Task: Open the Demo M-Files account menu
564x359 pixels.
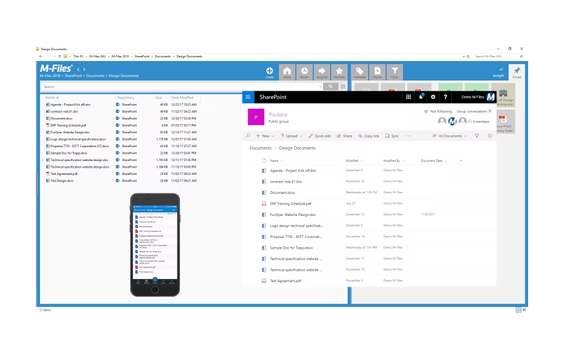Action: [478, 97]
